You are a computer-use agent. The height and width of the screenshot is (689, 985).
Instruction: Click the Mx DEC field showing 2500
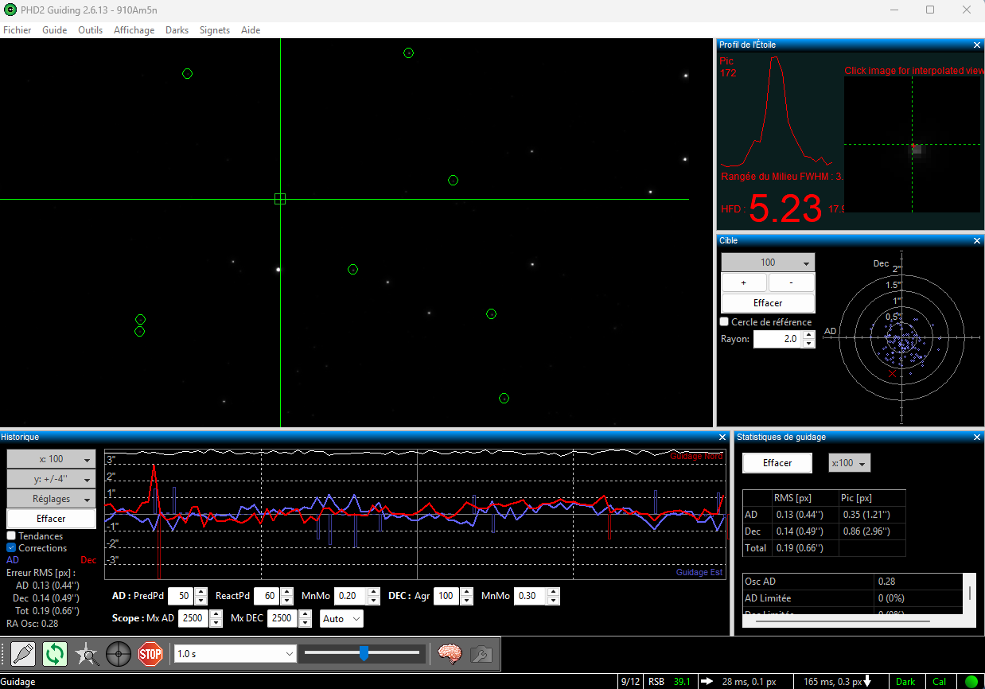tap(281, 618)
